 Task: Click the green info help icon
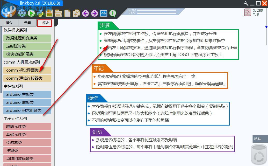point(112,13)
